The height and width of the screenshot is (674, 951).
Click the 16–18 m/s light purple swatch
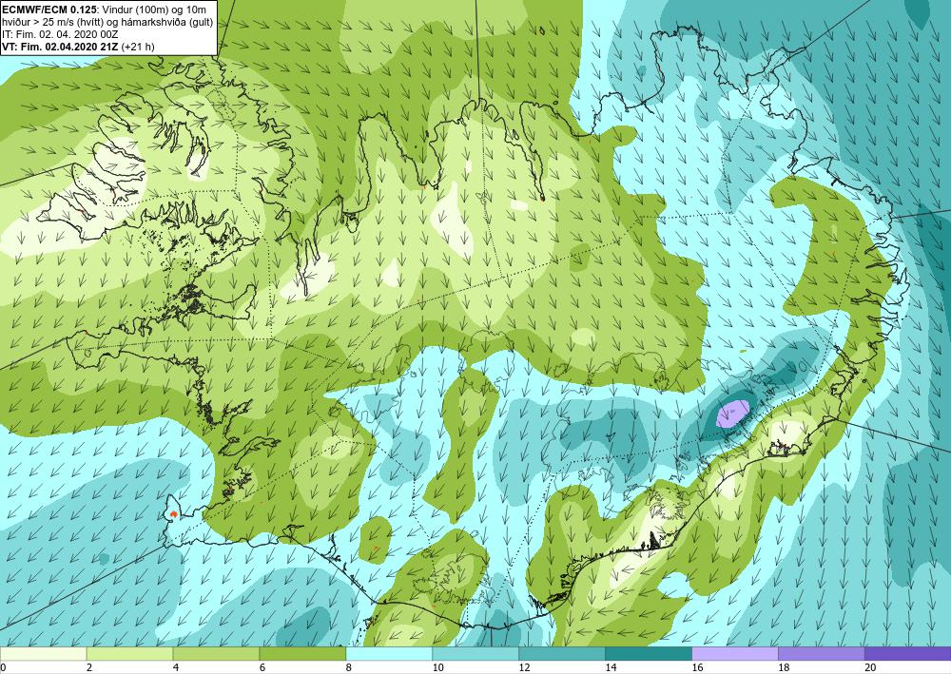click(x=735, y=654)
